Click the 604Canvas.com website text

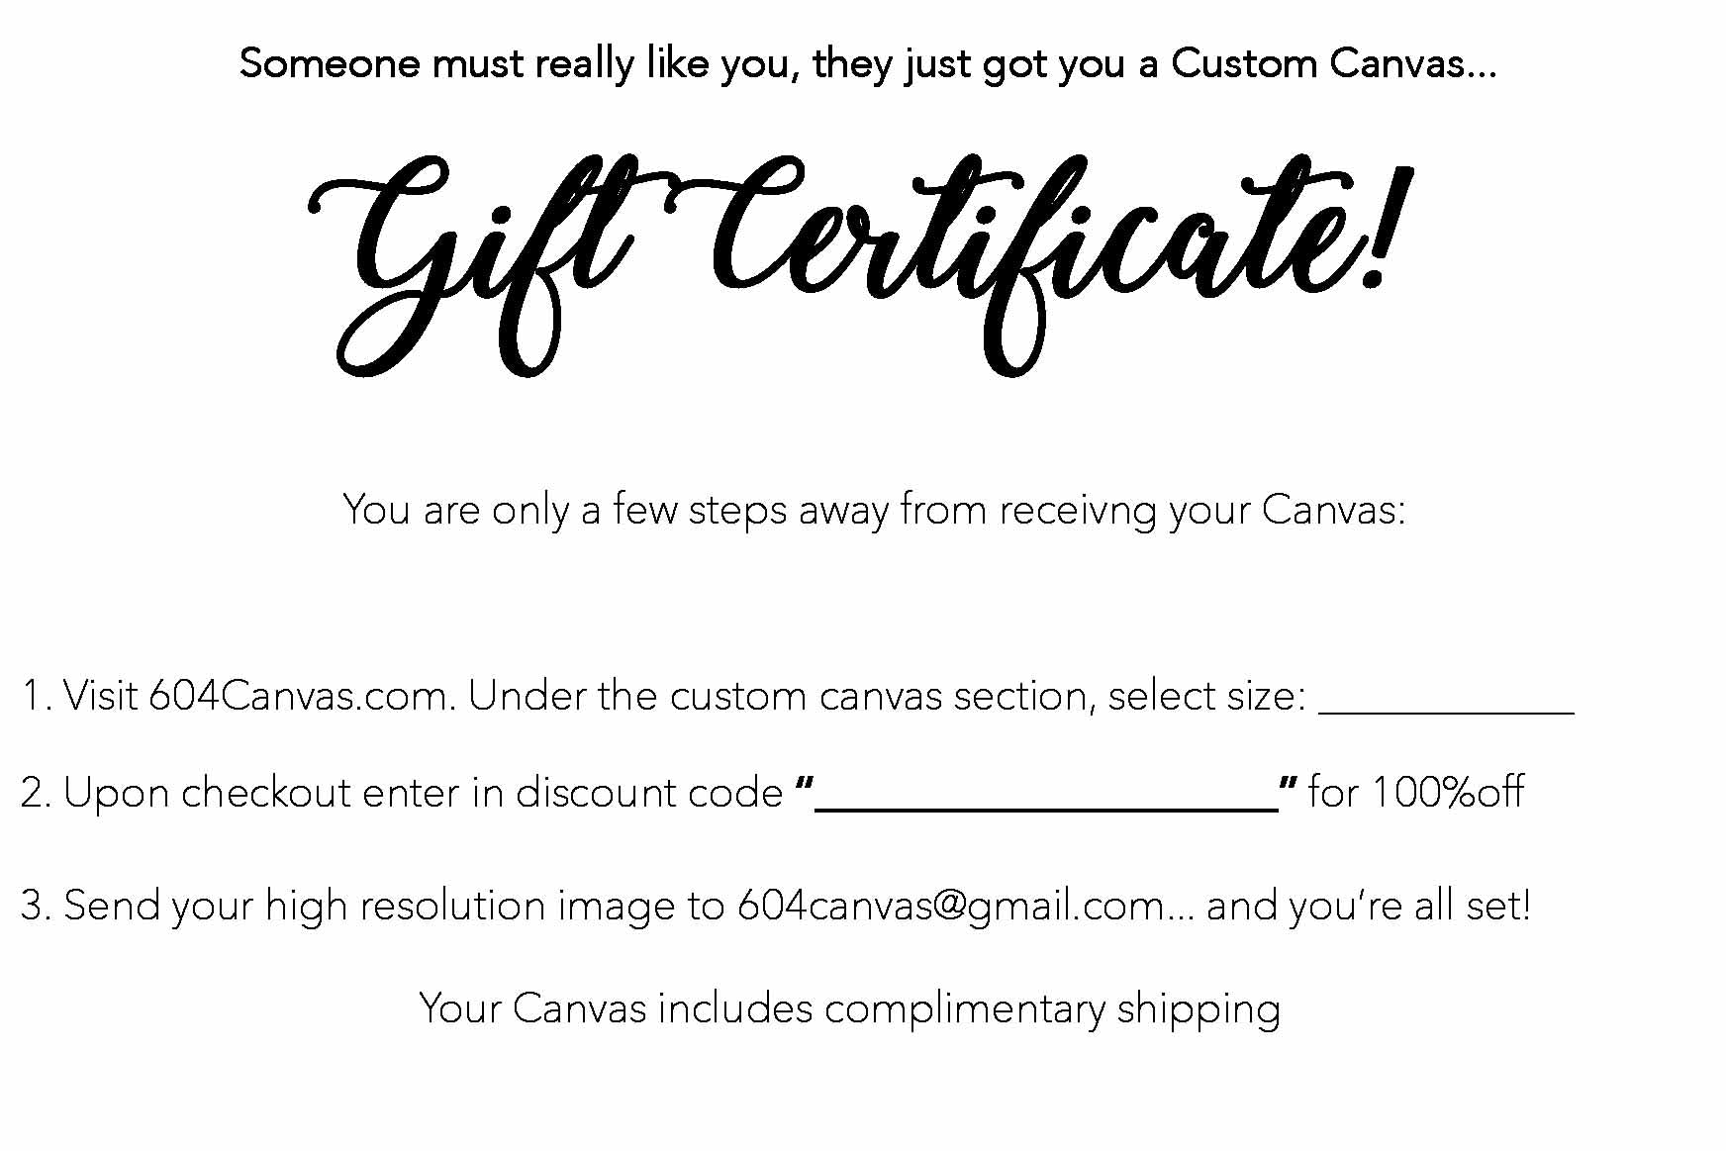303,696
